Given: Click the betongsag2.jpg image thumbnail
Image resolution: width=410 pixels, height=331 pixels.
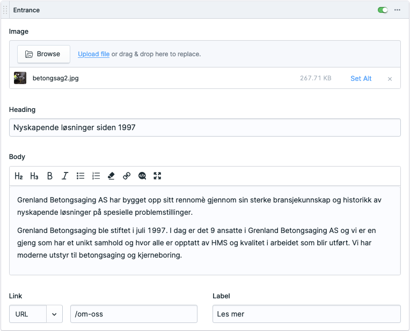Looking at the screenshot, I should click(x=20, y=78).
